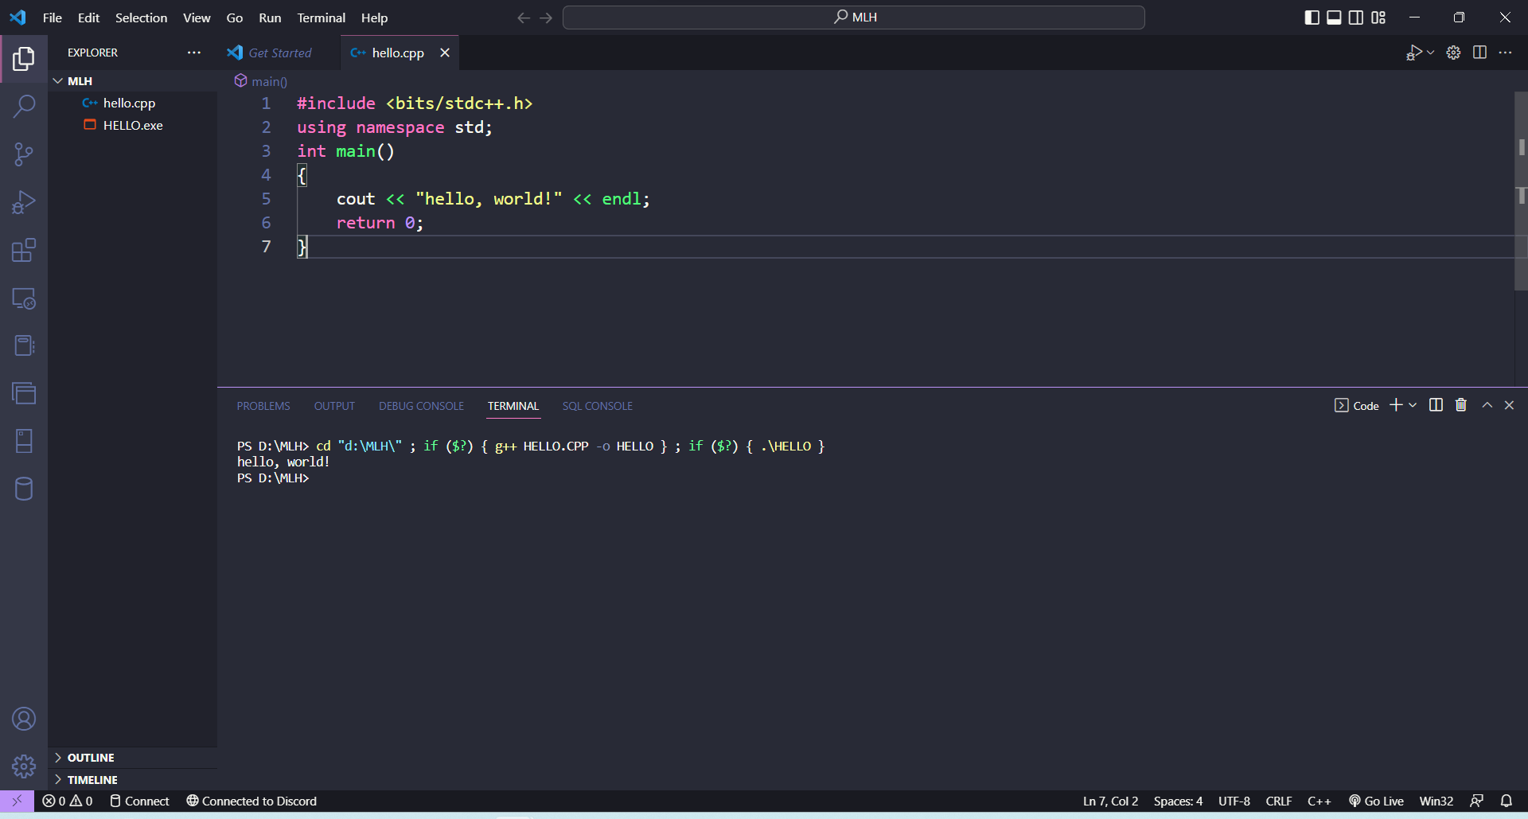Change indentation via Spaces: 4
The width and height of the screenshot is (1528, 819).
(x=1178, y=801)
